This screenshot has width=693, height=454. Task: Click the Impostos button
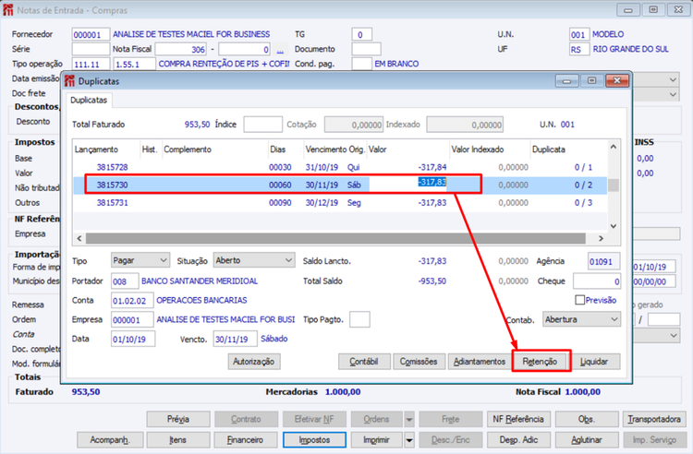tap(314, 440)
